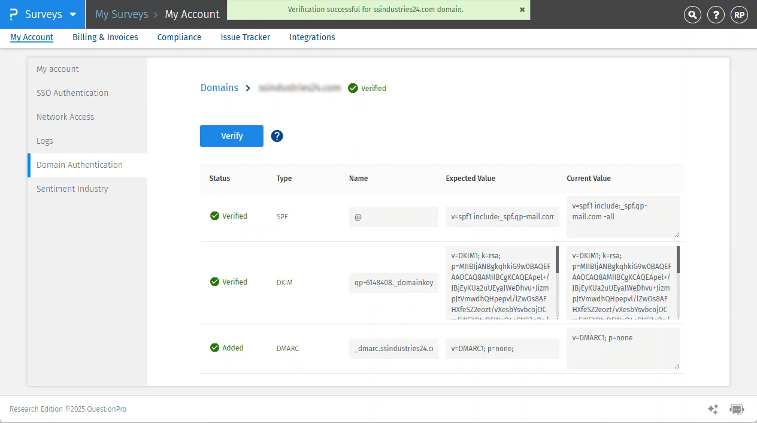
Task: Click the SPF row verified check icon
Action: pos(214,216)
